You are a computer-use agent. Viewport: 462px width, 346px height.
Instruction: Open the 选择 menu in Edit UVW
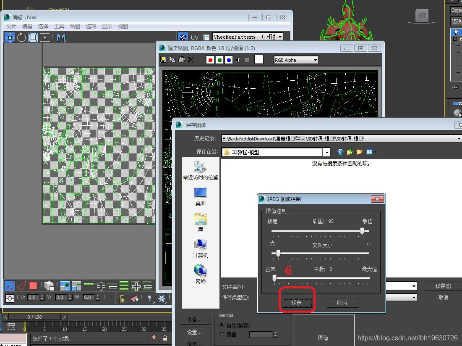tap(43, 26)
